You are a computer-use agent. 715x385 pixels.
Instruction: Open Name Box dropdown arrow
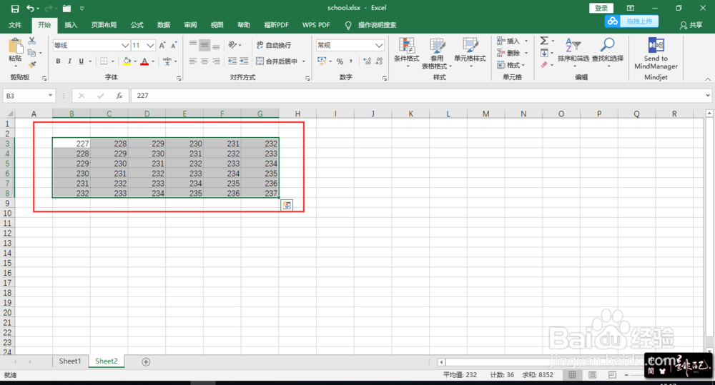pyautogui.click(x=50, y=96)
